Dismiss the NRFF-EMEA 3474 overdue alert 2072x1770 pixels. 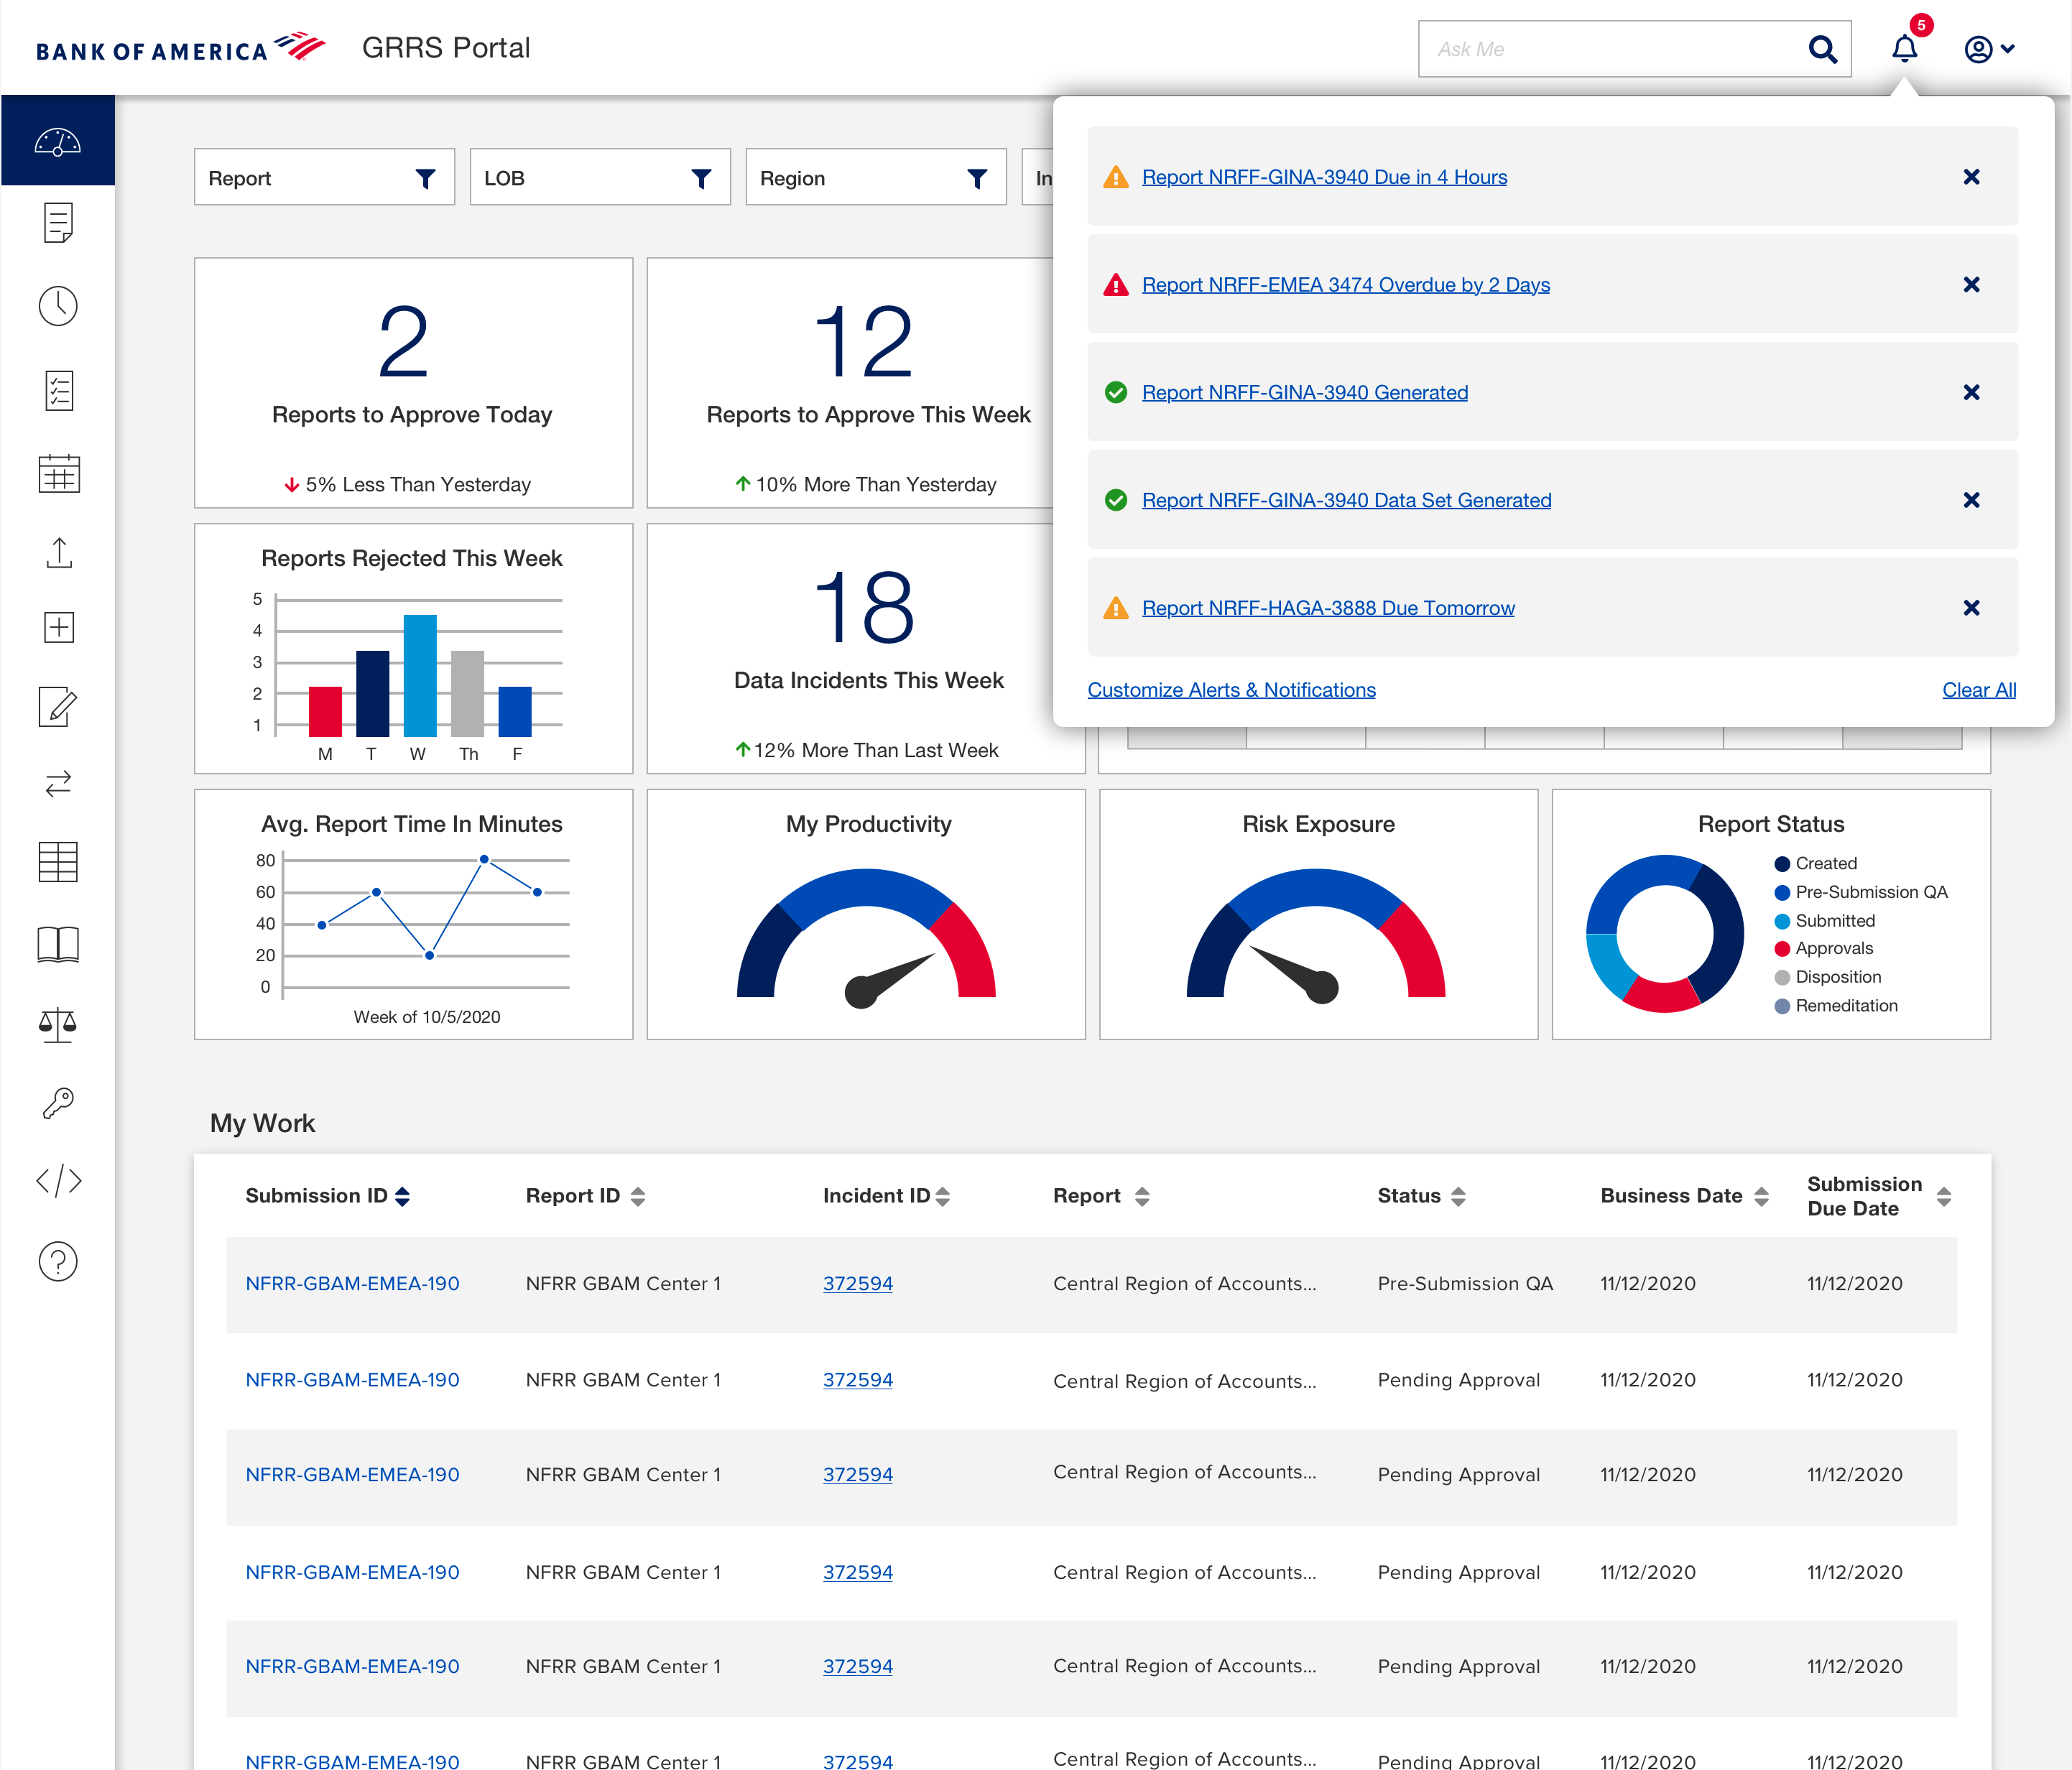[x=1971, y=285]
